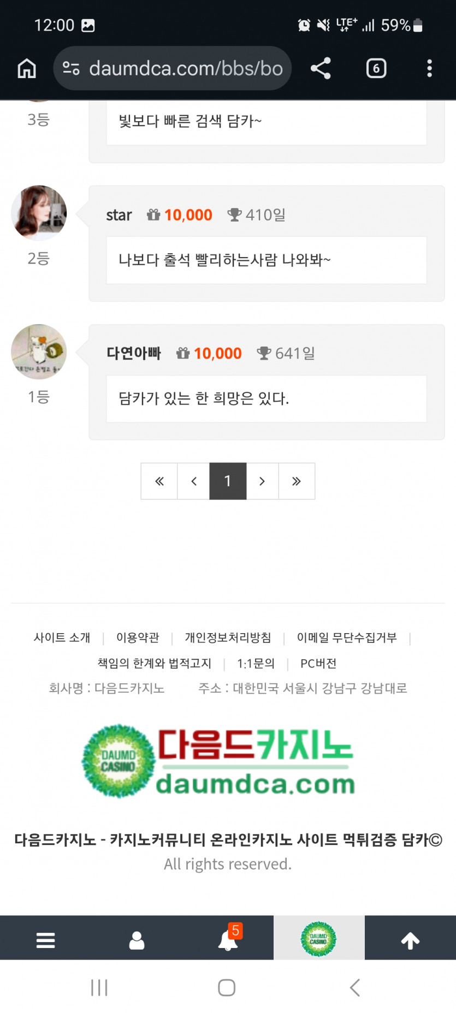Tap star's profile picture in 2등 rank
Image resolution: width=456 pixels, height=1013 pixels.
(x=38, y=213)
